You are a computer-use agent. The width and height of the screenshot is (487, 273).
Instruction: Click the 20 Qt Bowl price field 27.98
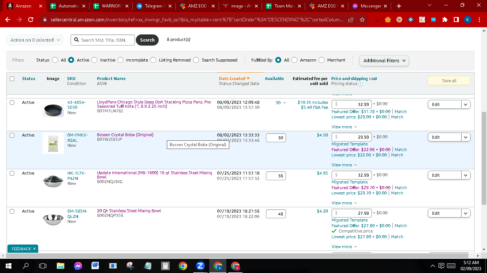pos(352,213)
